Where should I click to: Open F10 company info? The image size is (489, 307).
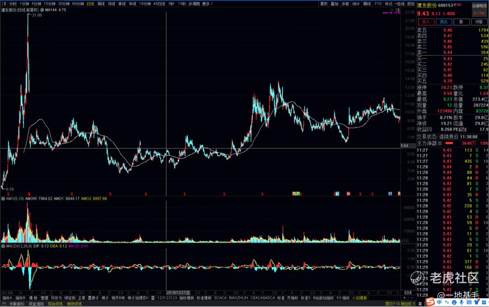[x=378, y=4]
